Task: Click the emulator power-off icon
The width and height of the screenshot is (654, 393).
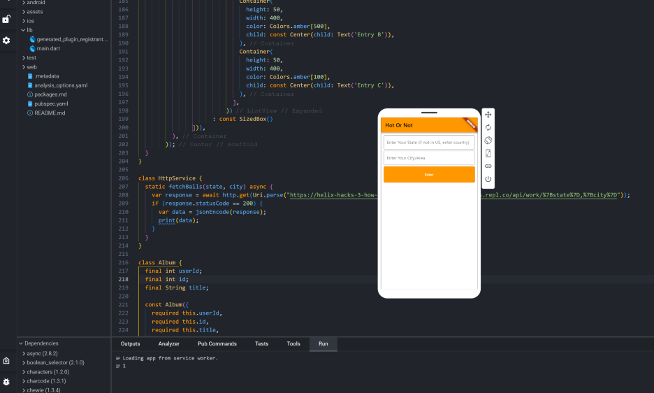Action: pos(488,179)
